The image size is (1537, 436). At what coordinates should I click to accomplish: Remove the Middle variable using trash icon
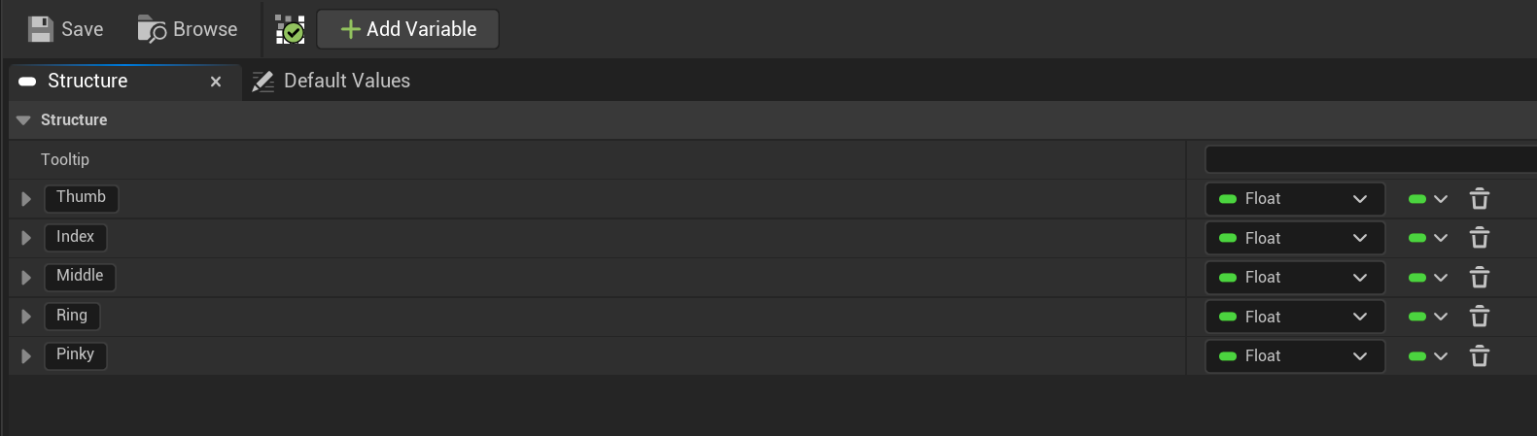(1479, 278)
